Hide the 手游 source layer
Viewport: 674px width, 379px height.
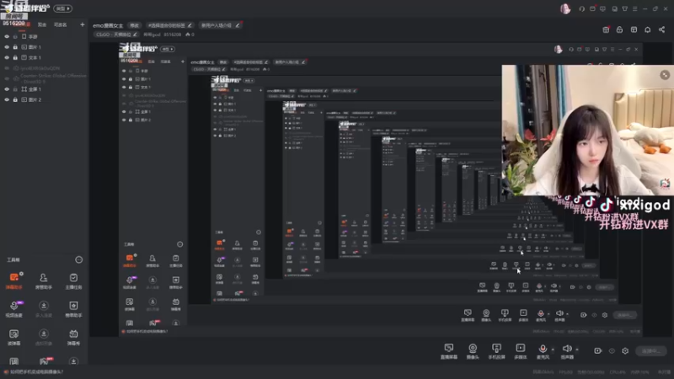coord(7,36)
